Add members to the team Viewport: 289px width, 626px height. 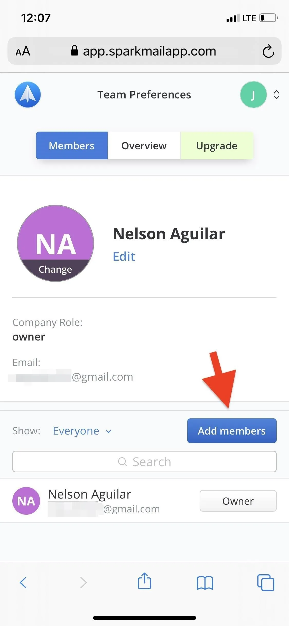tap(232, 431)
